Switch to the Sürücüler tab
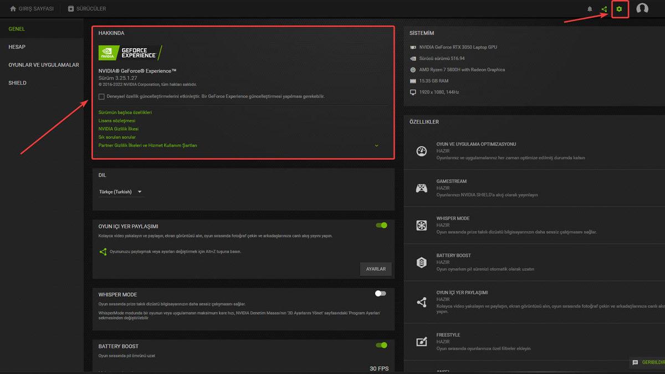This screenshot has height=374, width=665. click(x=86, y=9)
